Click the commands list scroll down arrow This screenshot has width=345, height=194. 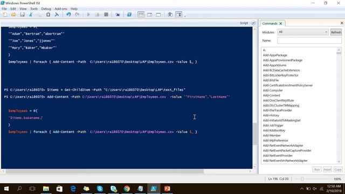coord(339,162)
